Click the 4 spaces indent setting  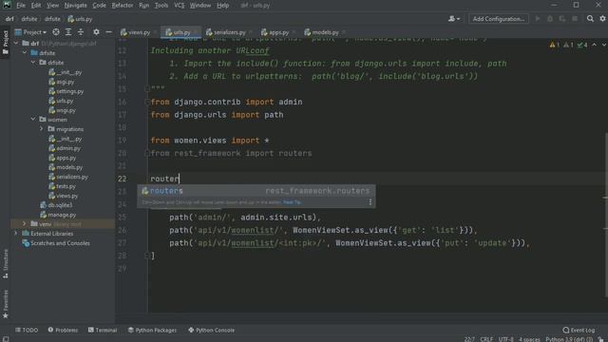(529, 339)
